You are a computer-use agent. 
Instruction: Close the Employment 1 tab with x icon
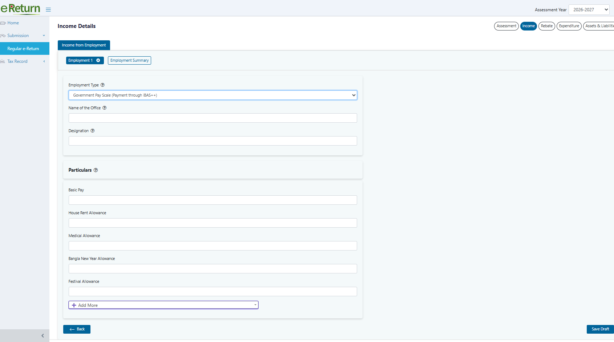[98, 60]
